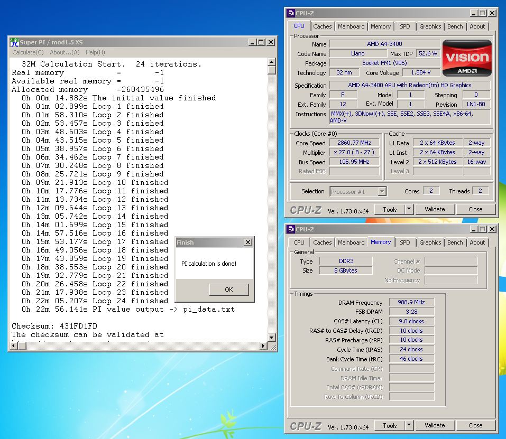Open Calculate menu in Super PI

click(28, 52)
